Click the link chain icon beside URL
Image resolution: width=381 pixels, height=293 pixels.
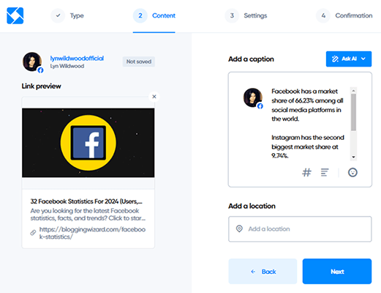[33, 233]
